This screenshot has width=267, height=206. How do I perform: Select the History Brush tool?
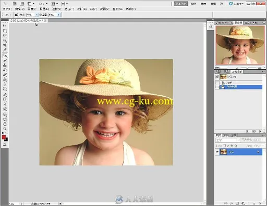(x=5, y=70)
